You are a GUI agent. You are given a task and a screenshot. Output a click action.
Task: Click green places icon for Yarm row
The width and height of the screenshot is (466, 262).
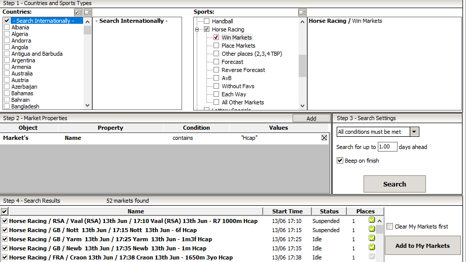(x=372, y=238)
